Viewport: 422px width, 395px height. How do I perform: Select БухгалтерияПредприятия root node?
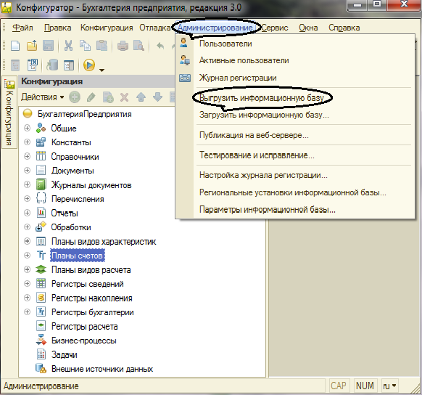84,114
